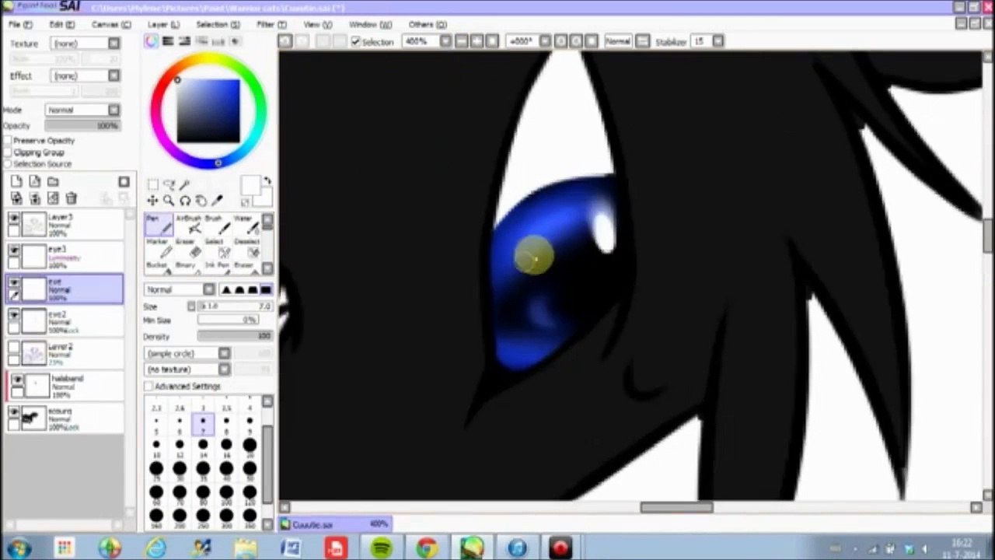Open Spotify from the taskbar
Image resolution: width=995 pixels, height=560 pixels.
pyautogui.click(x=381, y=548)
